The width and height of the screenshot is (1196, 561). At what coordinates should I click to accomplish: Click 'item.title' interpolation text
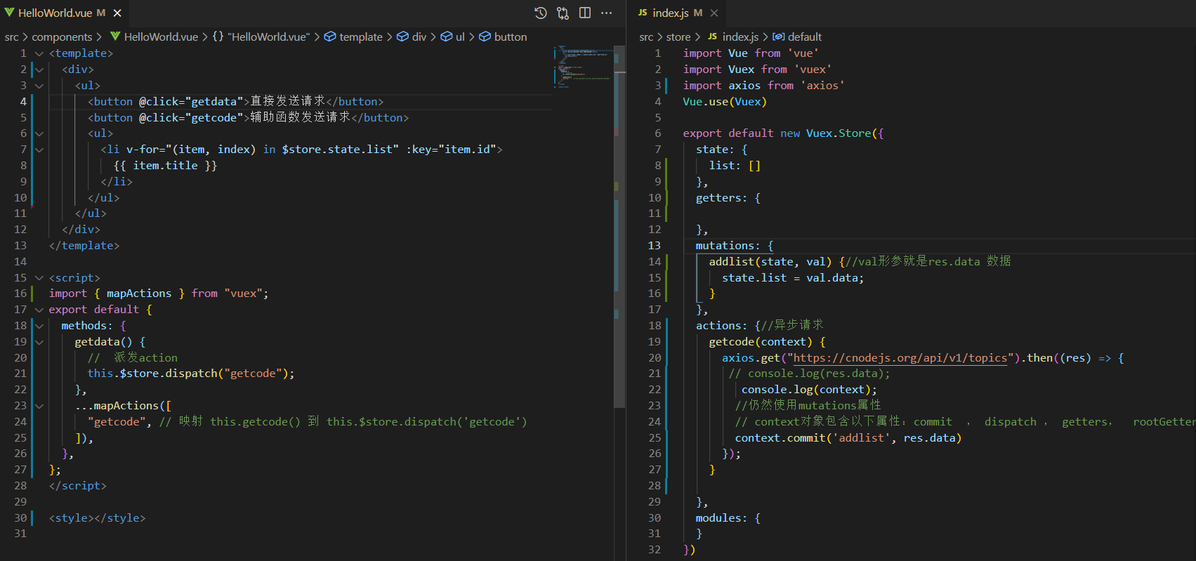click(x=165, y=166)
